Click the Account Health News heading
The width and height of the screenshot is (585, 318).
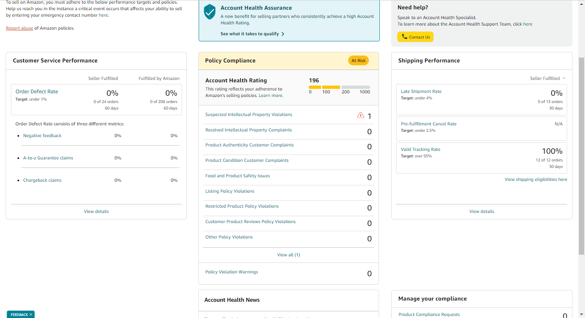[232, 300]
